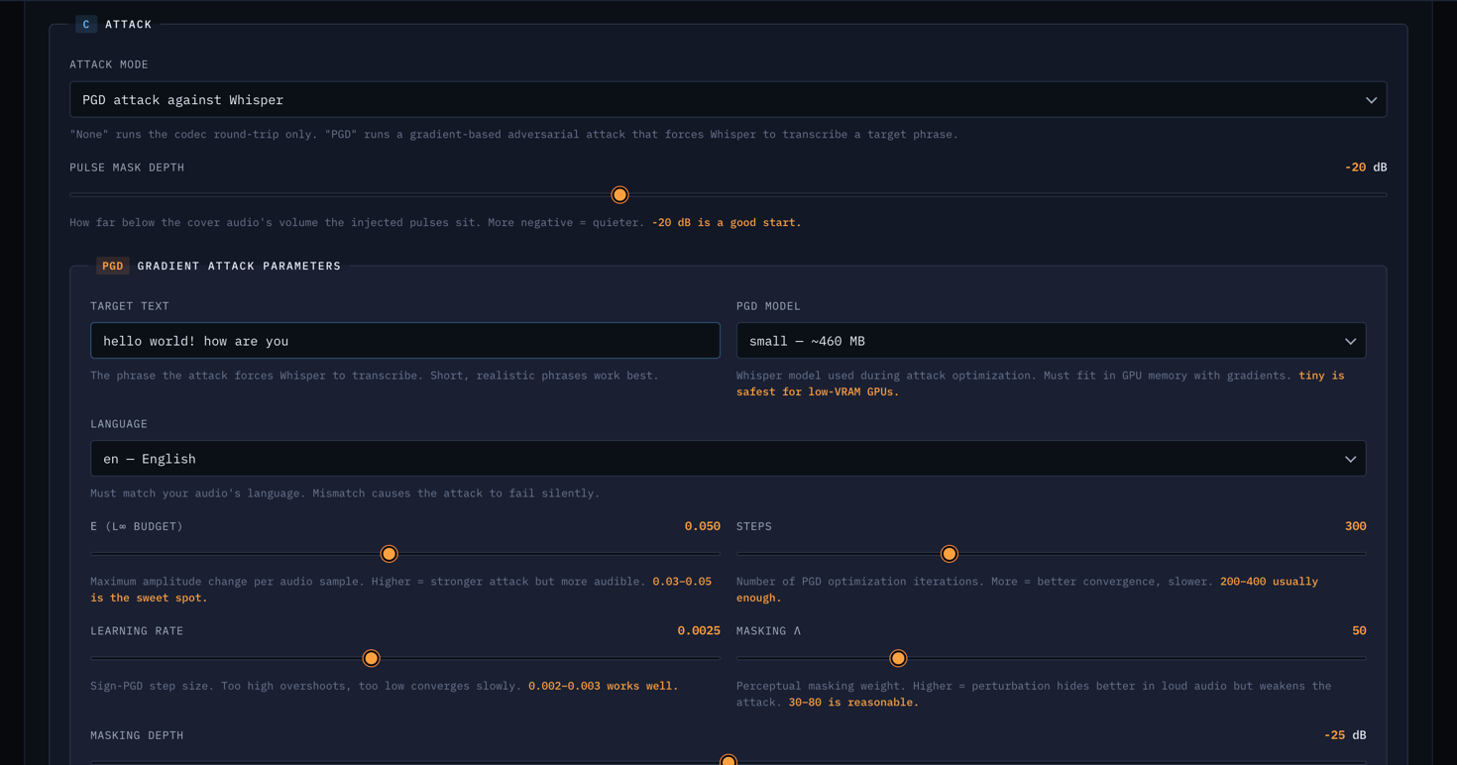Click the C section badge next to ATTACK
The height and width of the screenshot is (765, 1457).
tap(85, 24)
